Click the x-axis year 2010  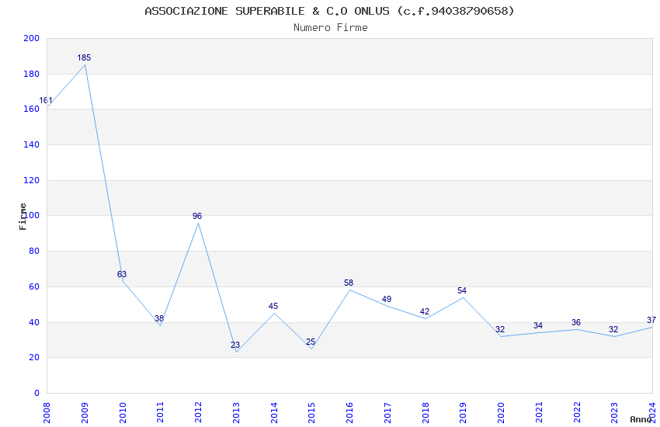122,412
